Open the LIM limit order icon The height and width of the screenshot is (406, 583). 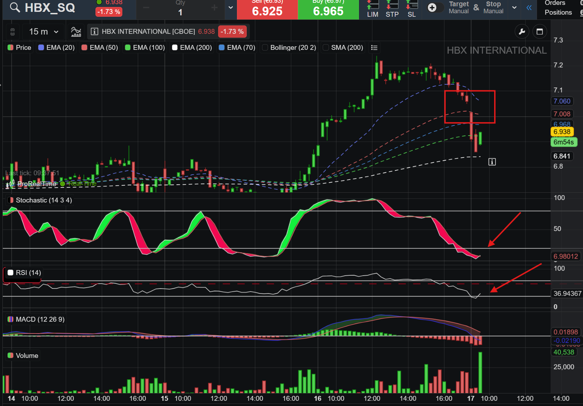coord(373,9)
